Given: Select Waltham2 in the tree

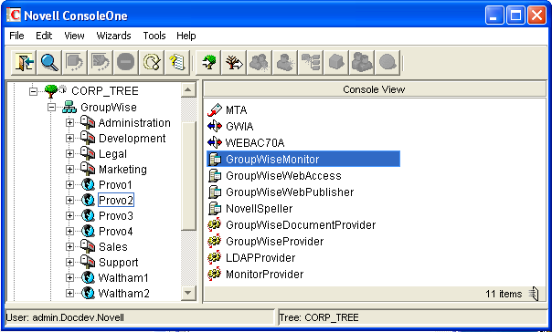Looking at the screenshot, I should coord(124,293).
